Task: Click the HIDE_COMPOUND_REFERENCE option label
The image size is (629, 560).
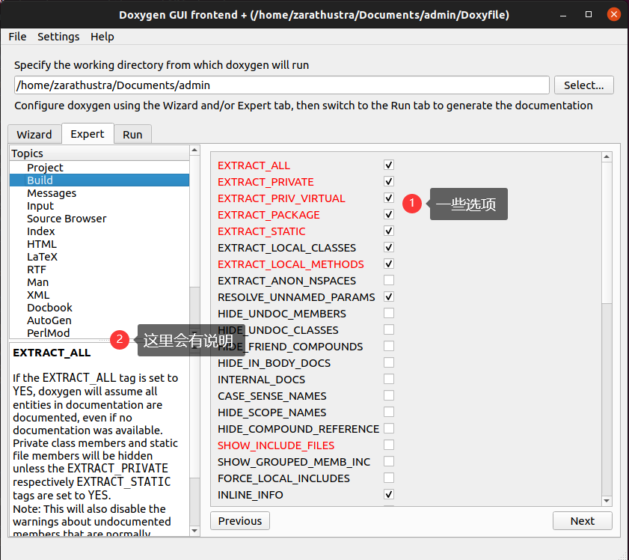Action: (298, 429)
